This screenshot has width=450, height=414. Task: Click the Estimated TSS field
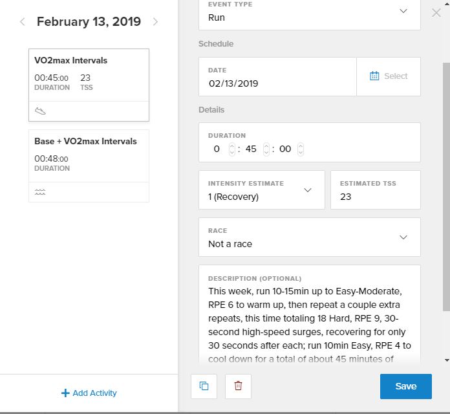click(x=375, y=197)
